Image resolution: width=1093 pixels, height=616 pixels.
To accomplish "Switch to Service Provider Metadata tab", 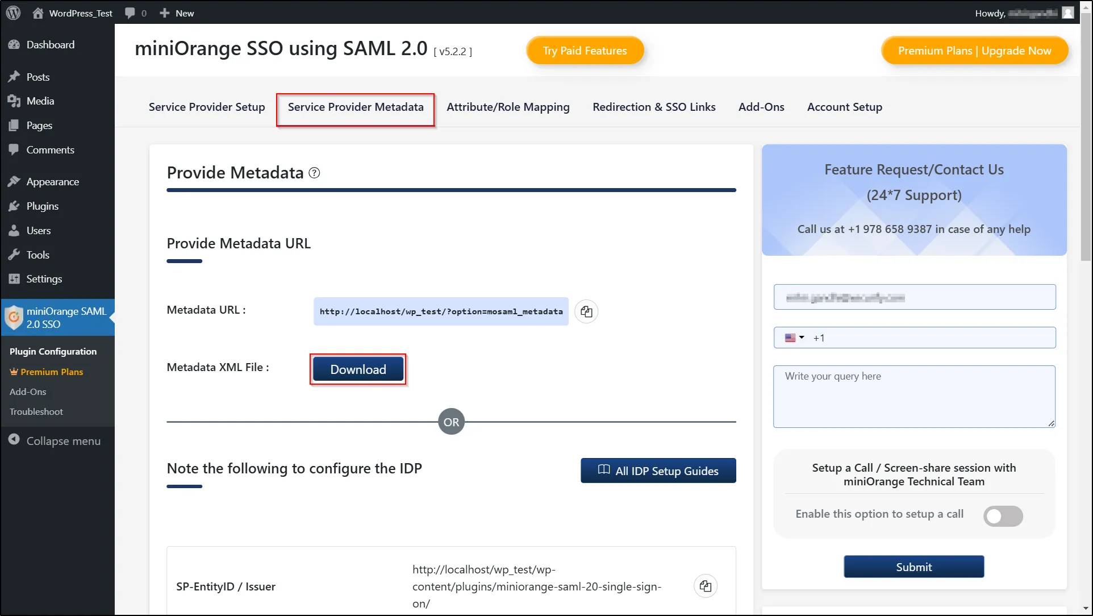I will pyautogui.click(x=356, y=107).
